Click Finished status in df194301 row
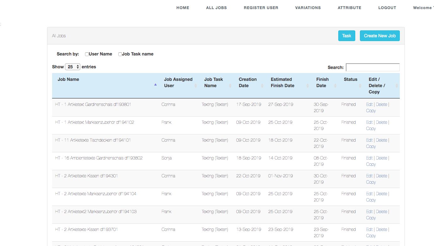 tap(348, 176)
